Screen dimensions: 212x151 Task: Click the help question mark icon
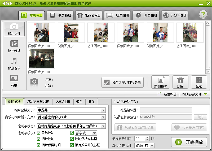coord(203,14)
